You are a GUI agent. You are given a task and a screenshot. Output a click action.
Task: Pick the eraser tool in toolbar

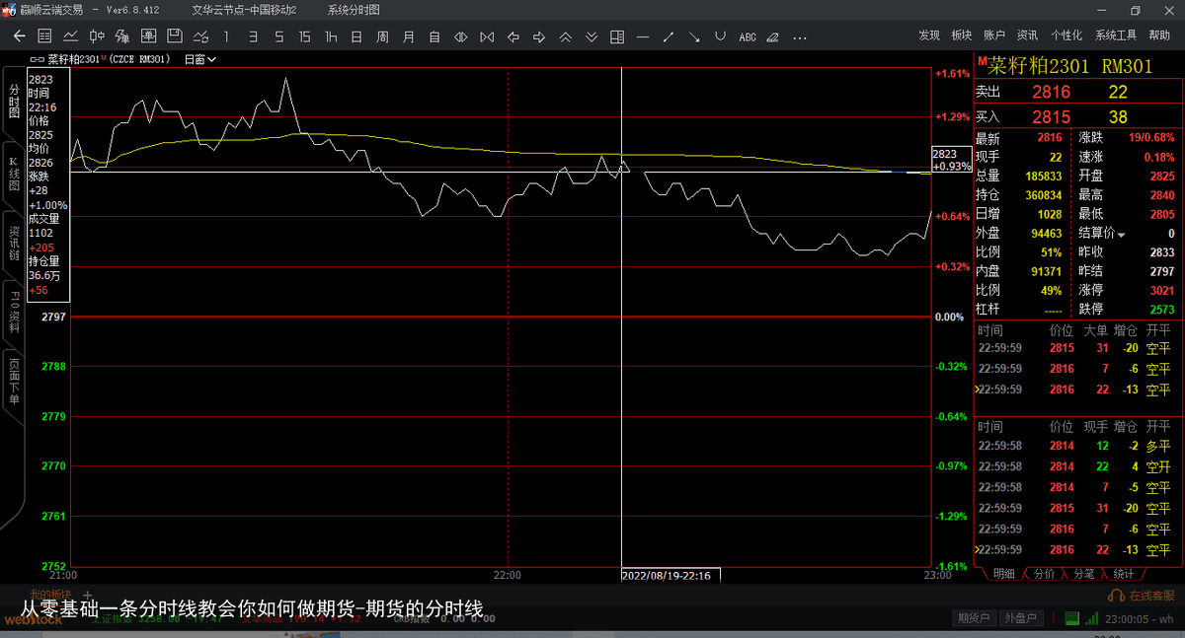[x=773, y=36]
